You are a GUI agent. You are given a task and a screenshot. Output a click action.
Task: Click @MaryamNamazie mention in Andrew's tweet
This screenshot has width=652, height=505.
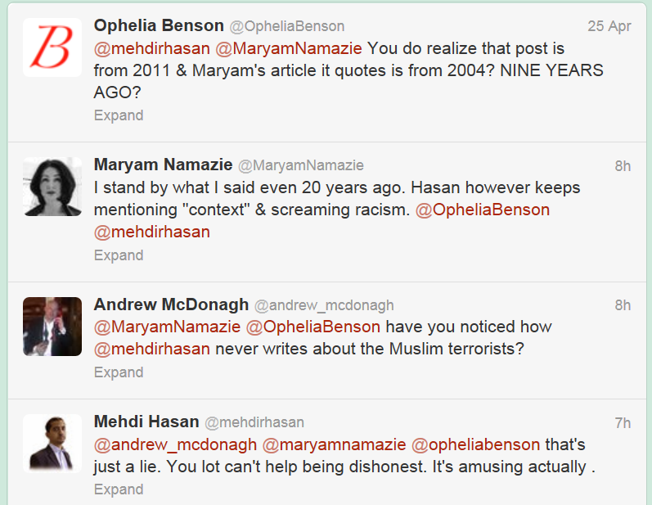click(x=168, y=327)
